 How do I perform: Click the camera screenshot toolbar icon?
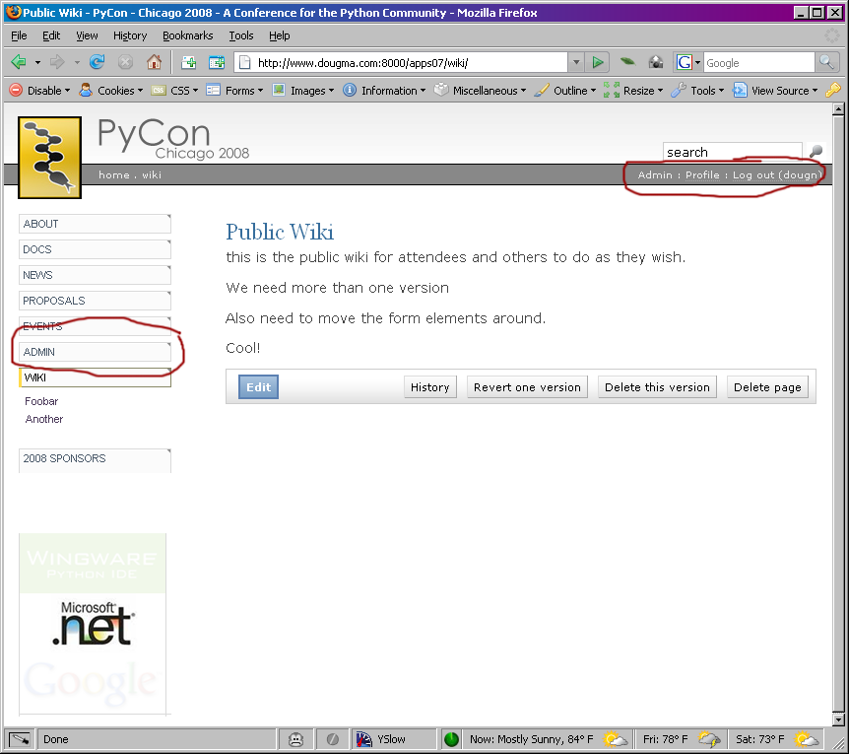tap(656, 62)
